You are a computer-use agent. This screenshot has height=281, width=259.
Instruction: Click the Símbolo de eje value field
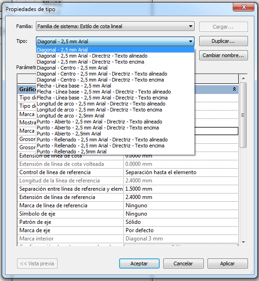181,214
